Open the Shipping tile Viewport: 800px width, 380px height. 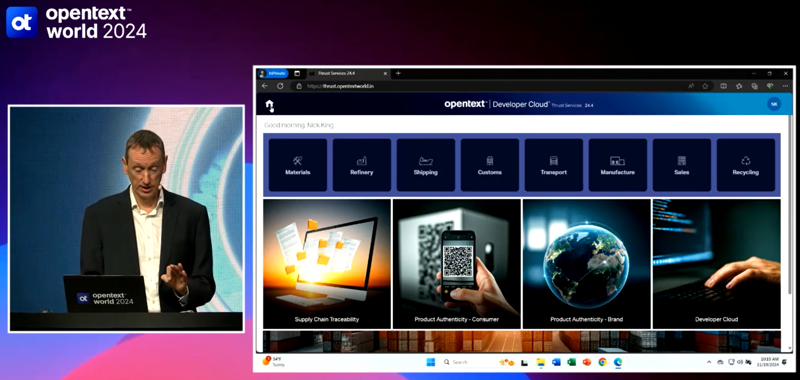(425, 165)
